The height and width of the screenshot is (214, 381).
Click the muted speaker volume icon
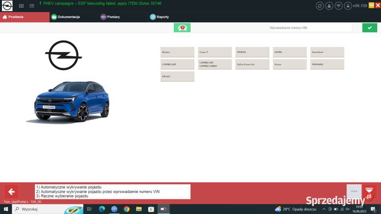[348, 209]
